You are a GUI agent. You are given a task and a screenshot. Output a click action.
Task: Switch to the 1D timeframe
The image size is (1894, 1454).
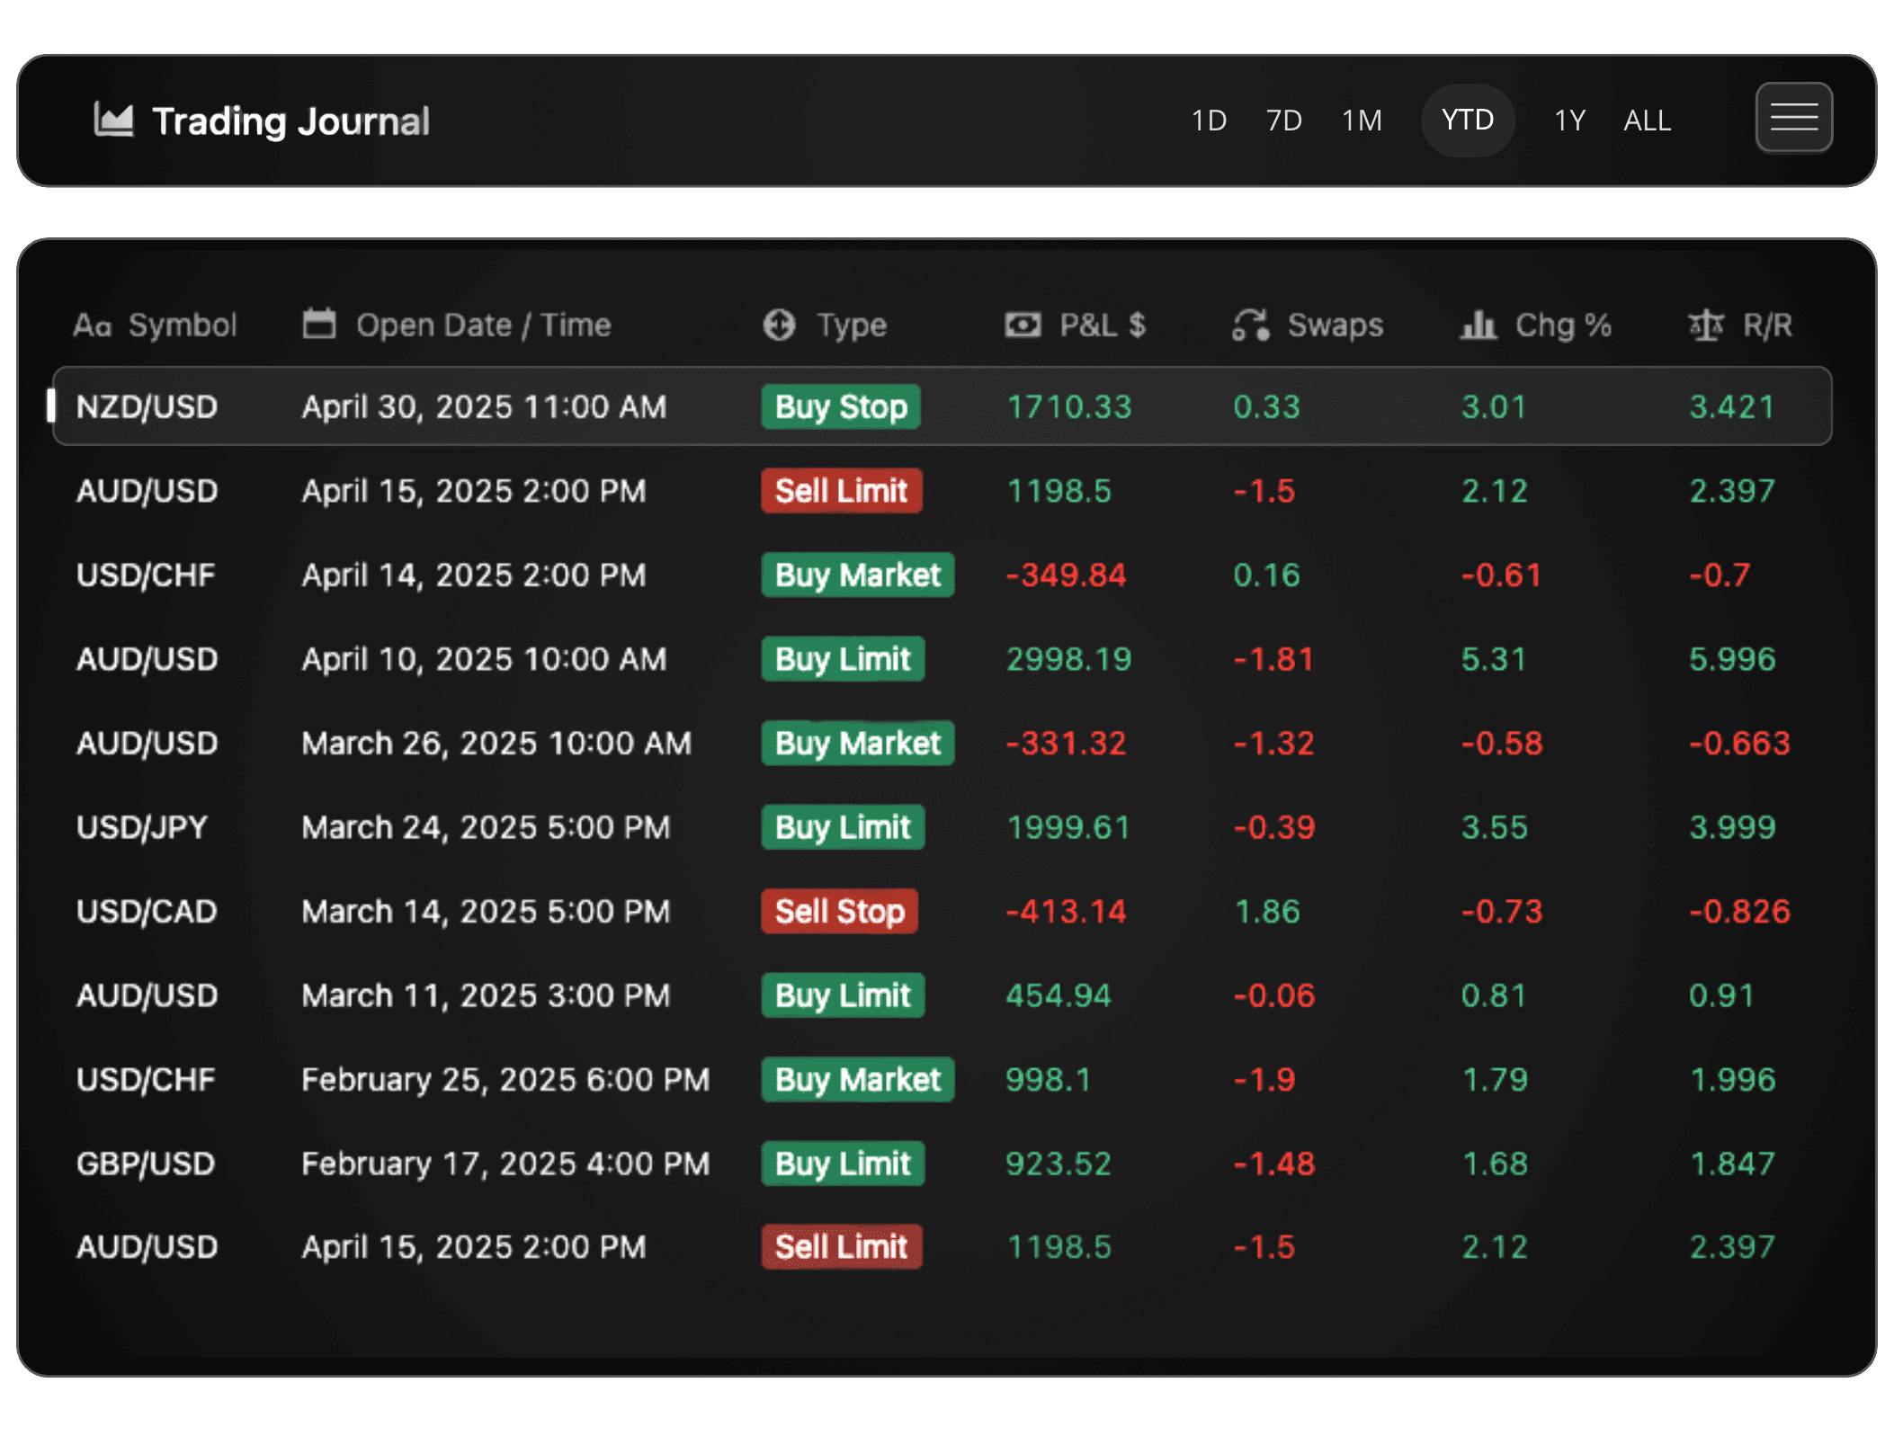1208,120
